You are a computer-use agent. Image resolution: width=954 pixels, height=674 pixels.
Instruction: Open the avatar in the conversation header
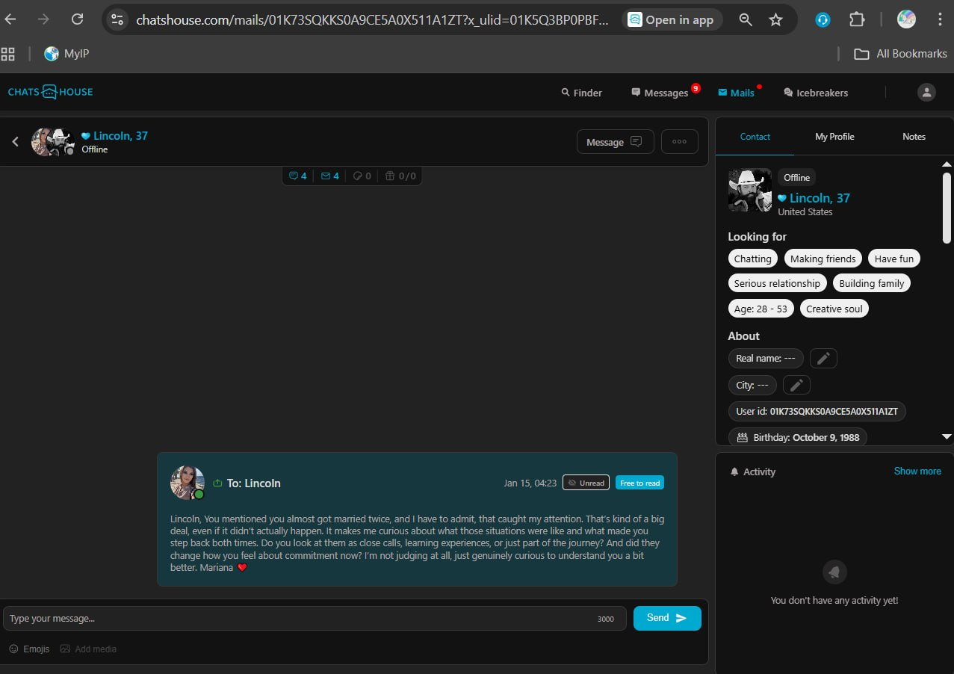pos(52,141)
